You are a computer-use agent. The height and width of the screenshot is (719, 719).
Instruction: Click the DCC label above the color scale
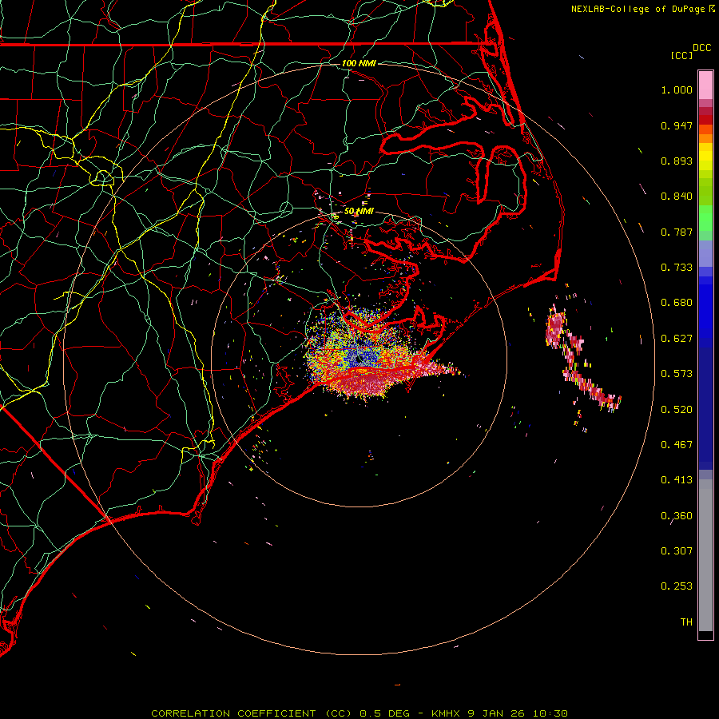[702, 48]
